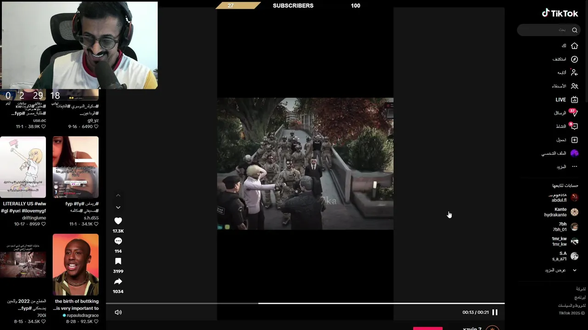588x330 pixels.
Task: Visit the g9_yz profile link
Action: point(93,121)
